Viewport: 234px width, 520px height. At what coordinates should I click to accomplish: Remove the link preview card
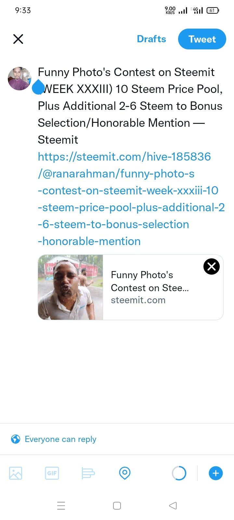(212, 266)
